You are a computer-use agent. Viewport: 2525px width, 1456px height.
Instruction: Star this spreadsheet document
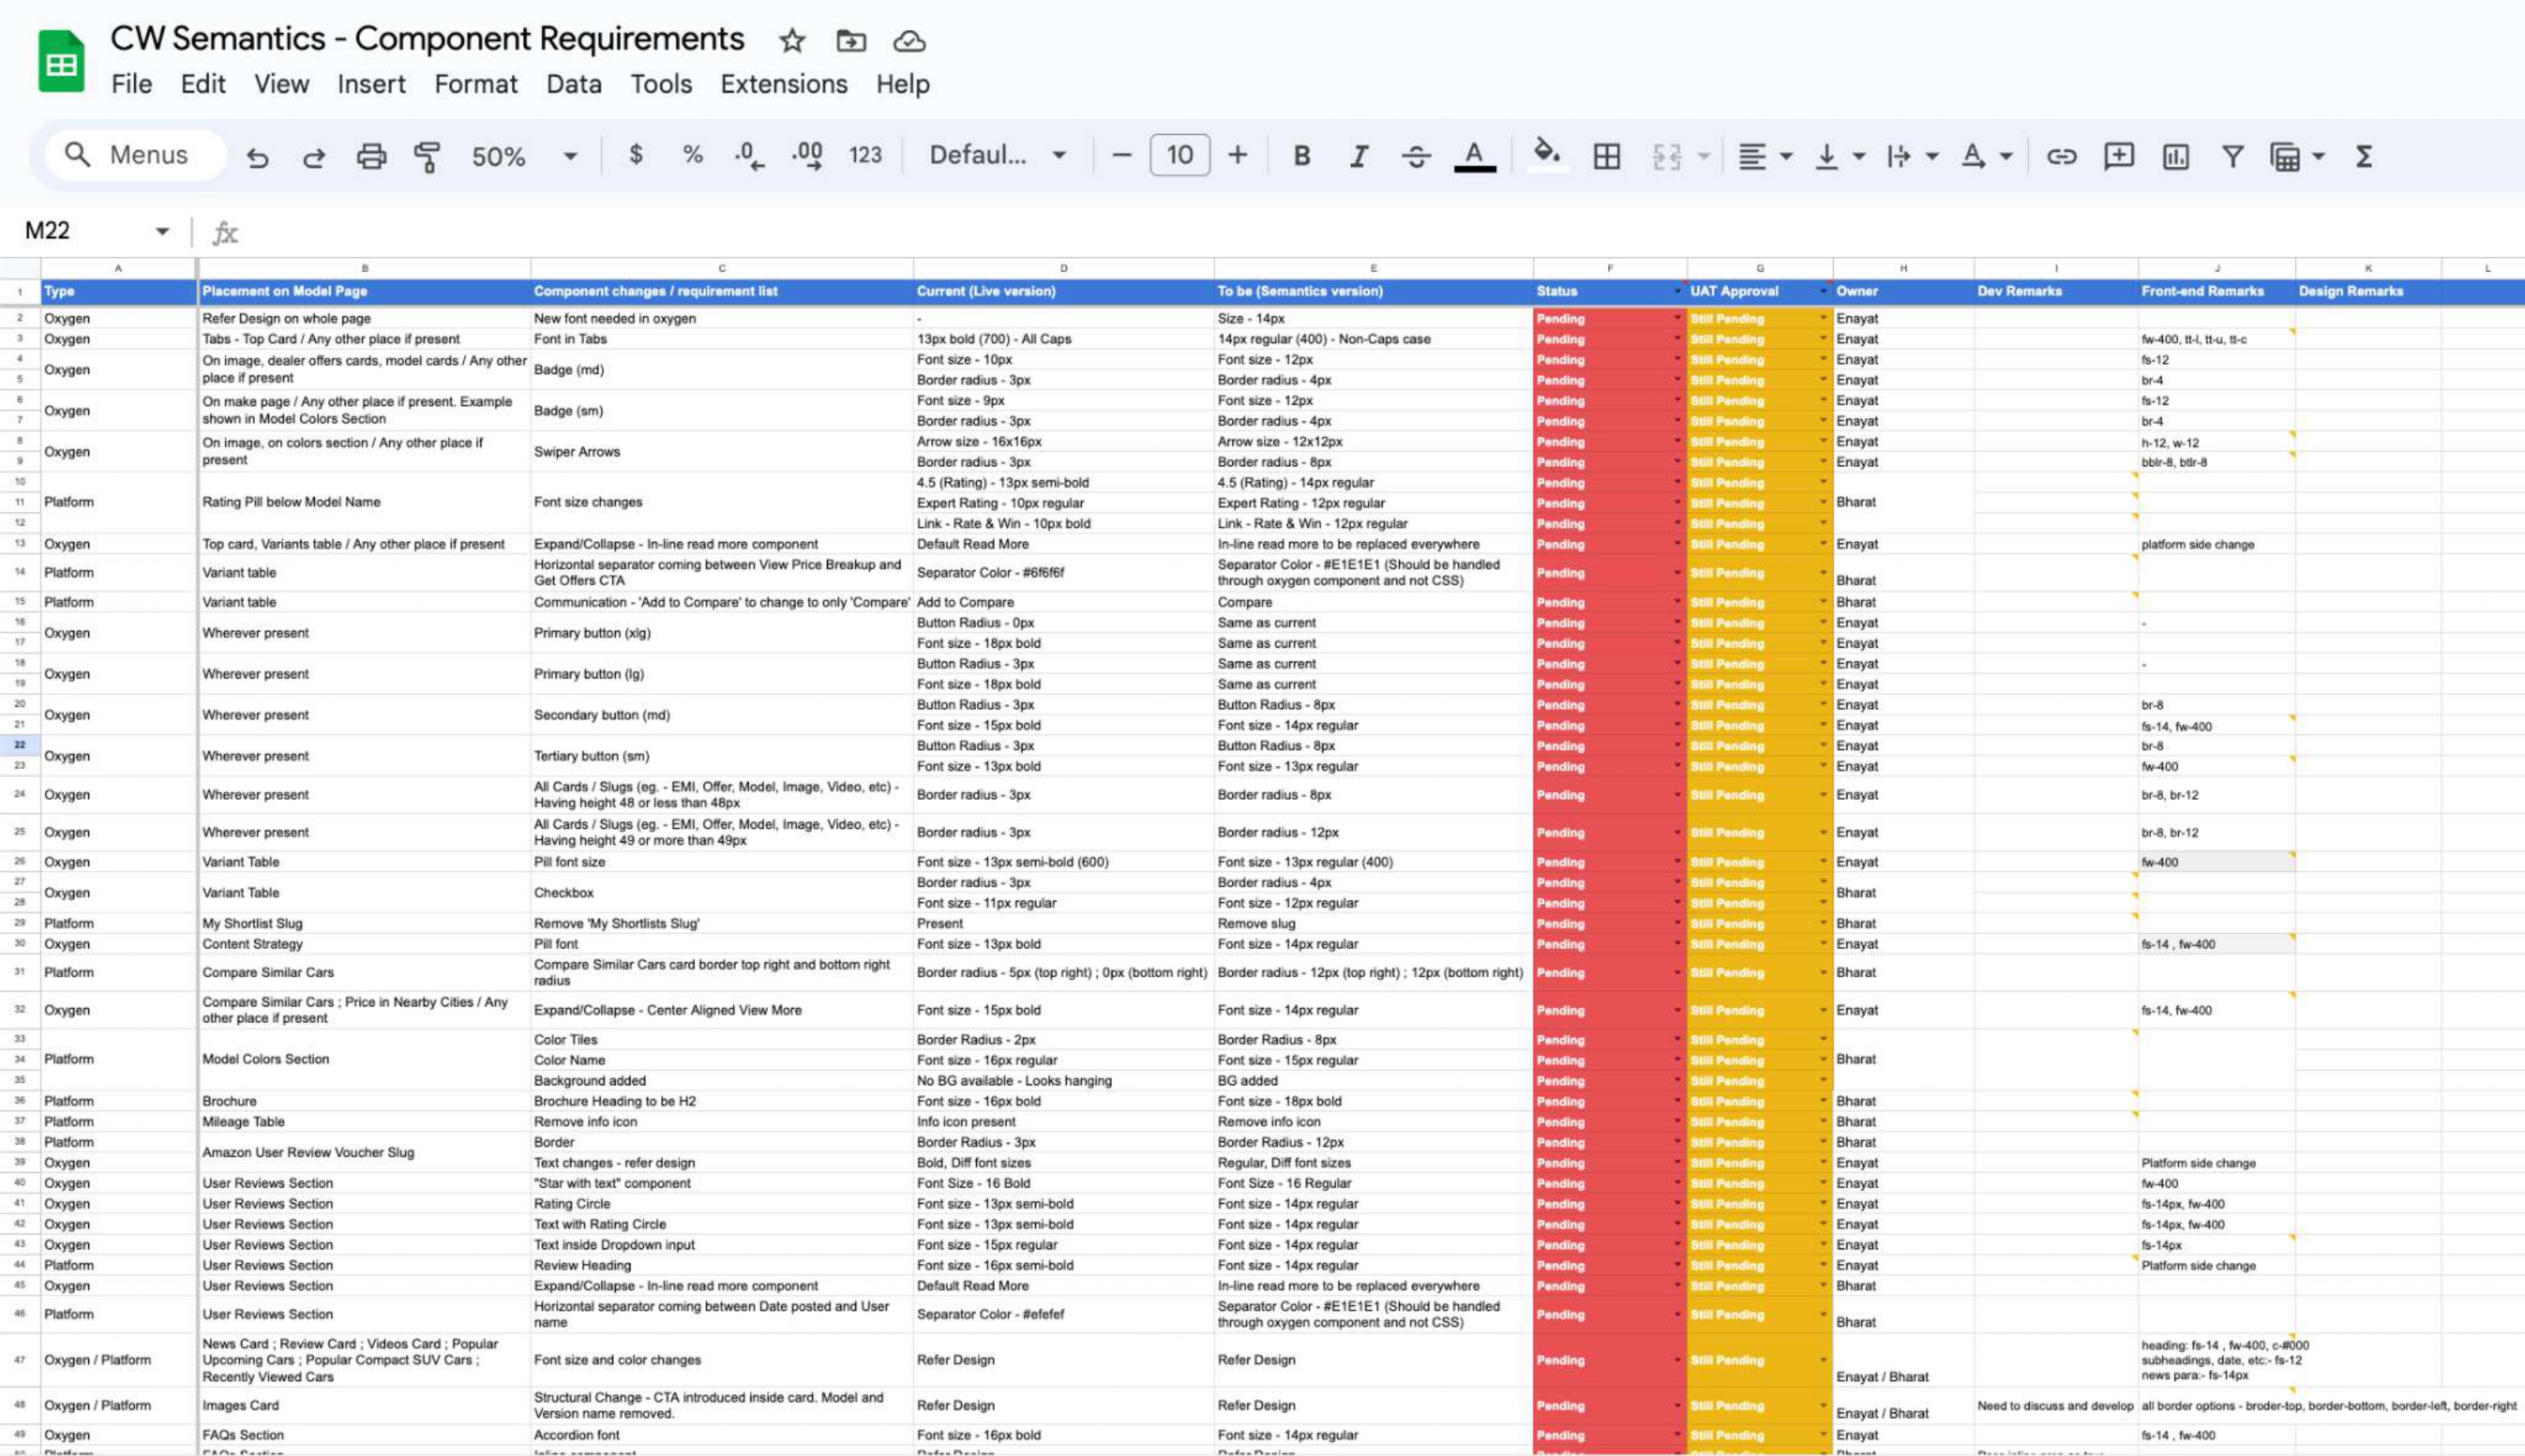(792, 41)
